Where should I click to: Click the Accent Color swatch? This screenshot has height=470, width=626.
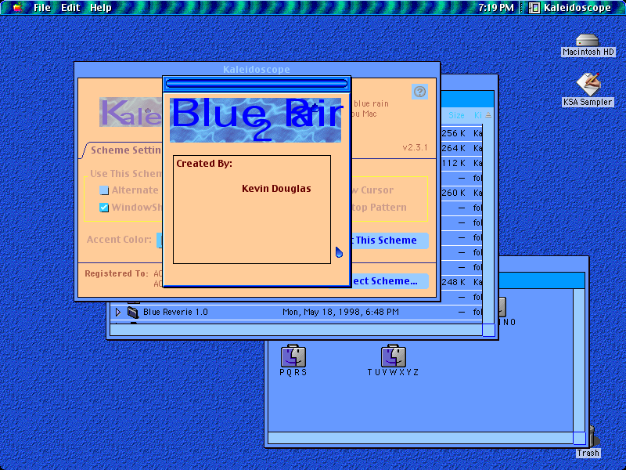coord(160,240)
